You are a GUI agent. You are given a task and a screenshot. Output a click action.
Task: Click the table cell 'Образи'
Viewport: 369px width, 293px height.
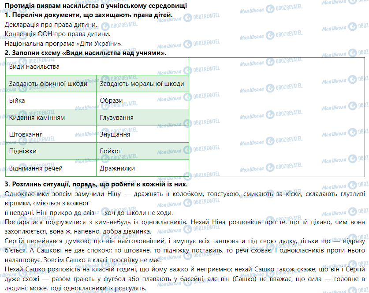(x=111, y=100)
